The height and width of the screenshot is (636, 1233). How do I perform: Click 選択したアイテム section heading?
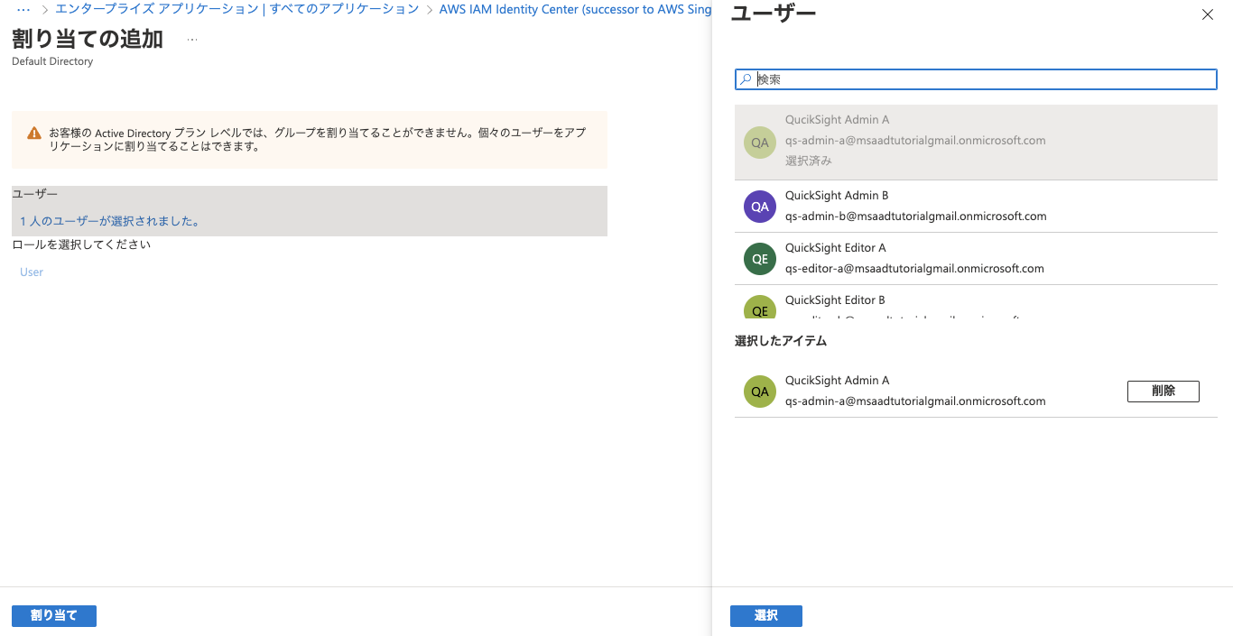(x=781, y=341)
